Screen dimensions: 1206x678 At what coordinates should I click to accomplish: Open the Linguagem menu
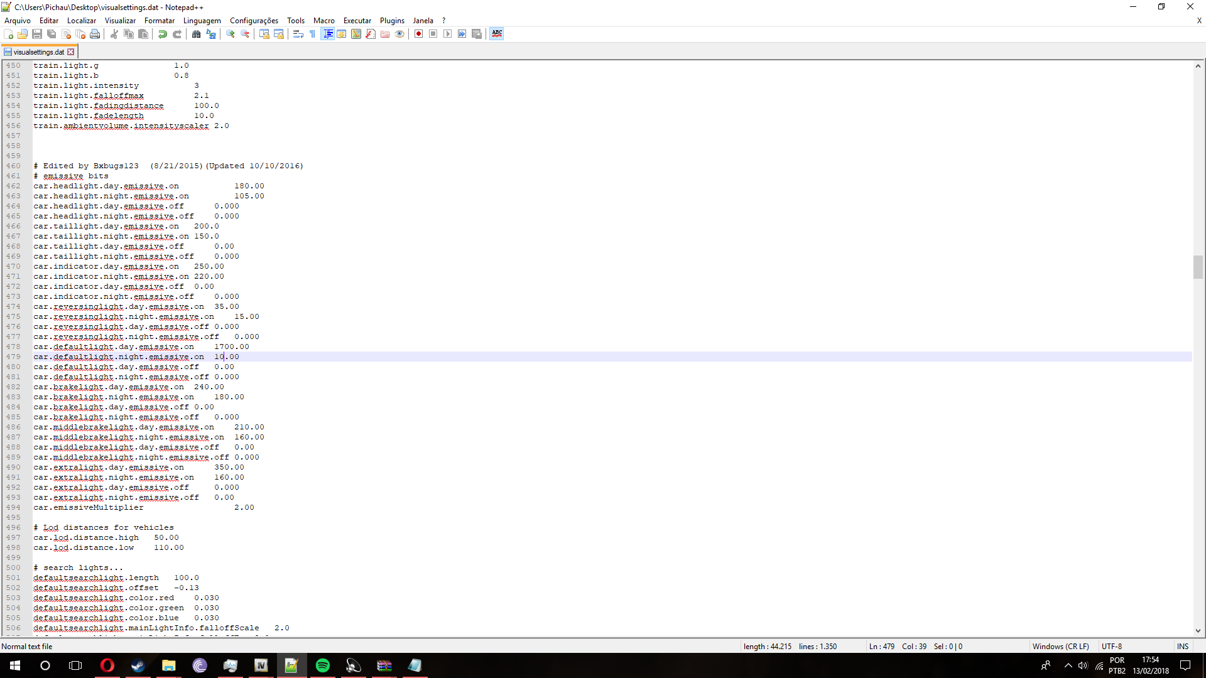pyautogui.click(x=202, y=21)
